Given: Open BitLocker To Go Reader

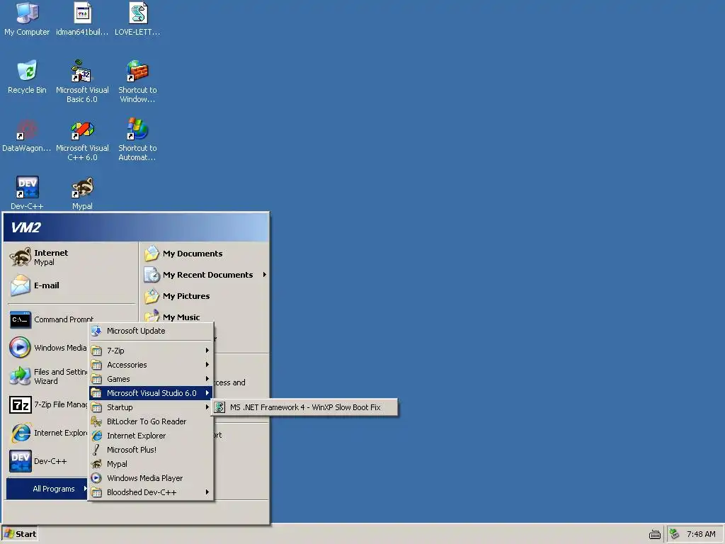Looking at the screenshot, I should pos(151,421).
